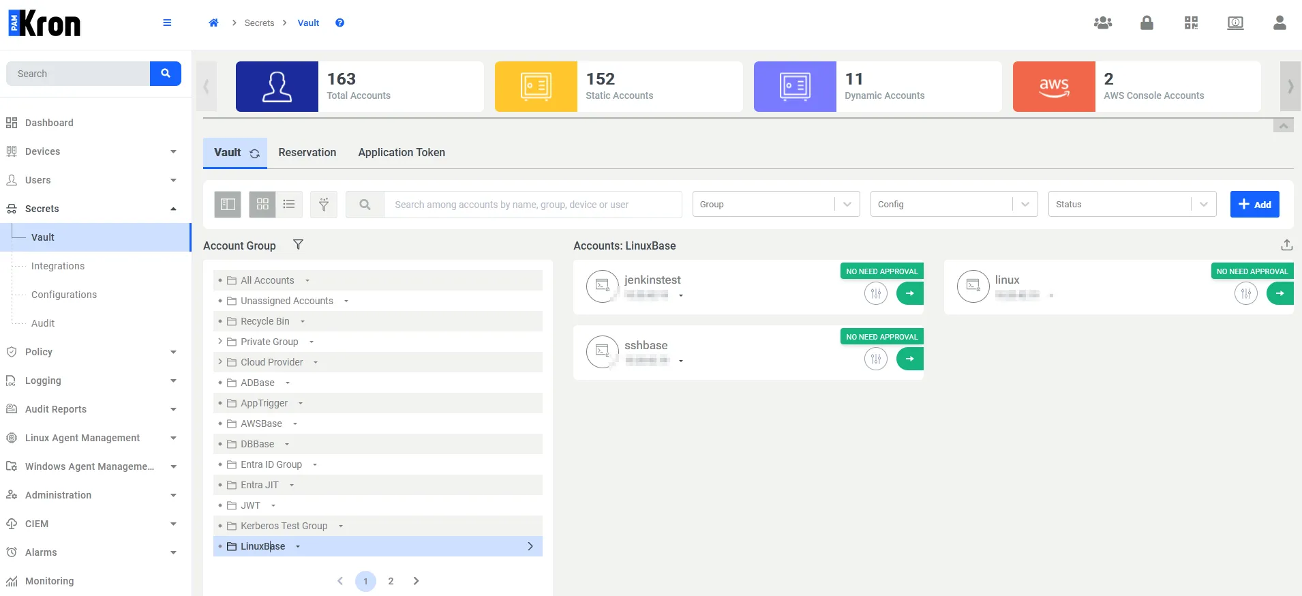Screen dimensions: 1302x596
Task: Open settings for jenkinstest account
Action: [x=876, y=293]
